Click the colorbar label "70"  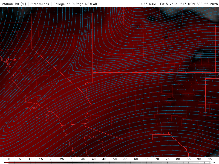(x=157, y=159)
